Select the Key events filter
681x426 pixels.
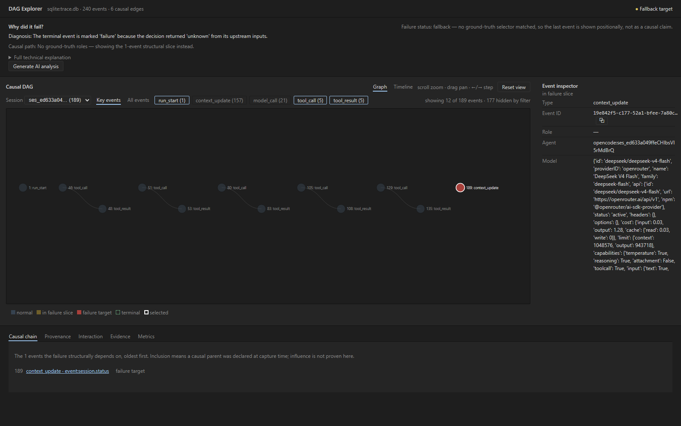[109, 100]
